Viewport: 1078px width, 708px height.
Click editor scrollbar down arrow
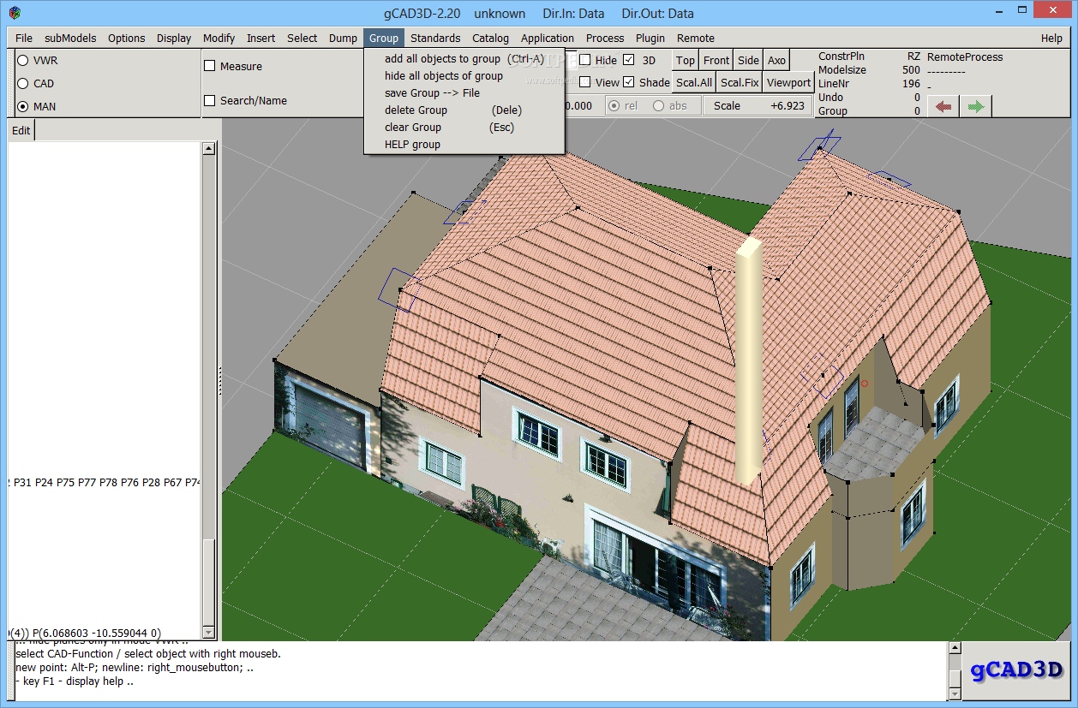208,632
